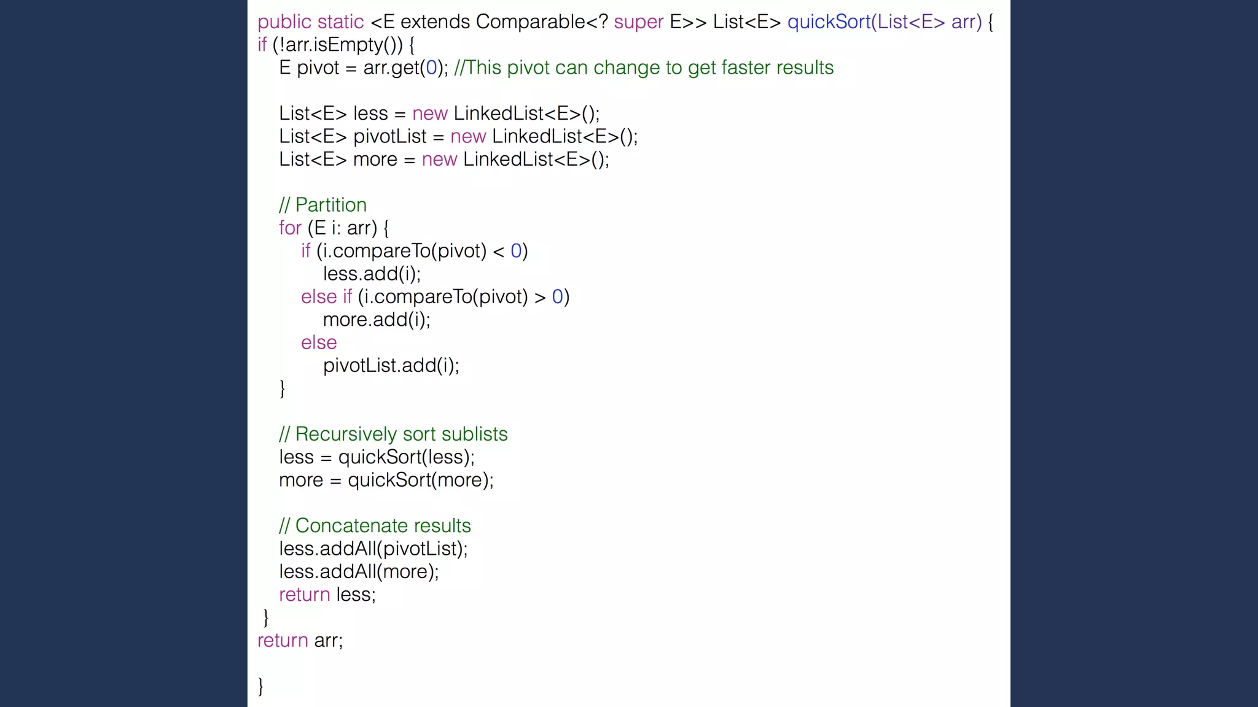This screenshot has width=1258, height=707.
Task: Click the pivotList LinkedList declaration line
Action: pos(458,136)
